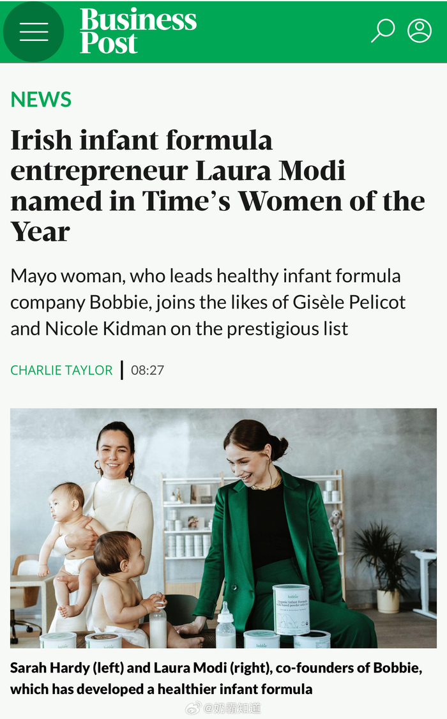Go home via Business Post logo
Viewport: 447px width, 719px height.
coord(138,31)
